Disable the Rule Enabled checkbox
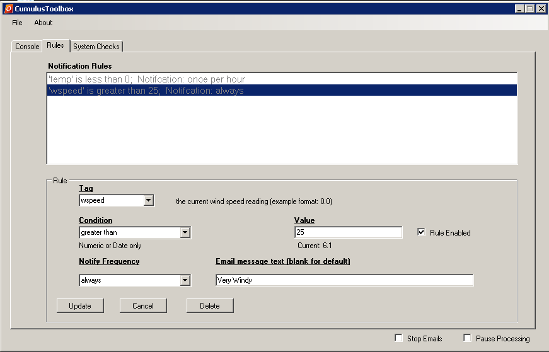 421,232
